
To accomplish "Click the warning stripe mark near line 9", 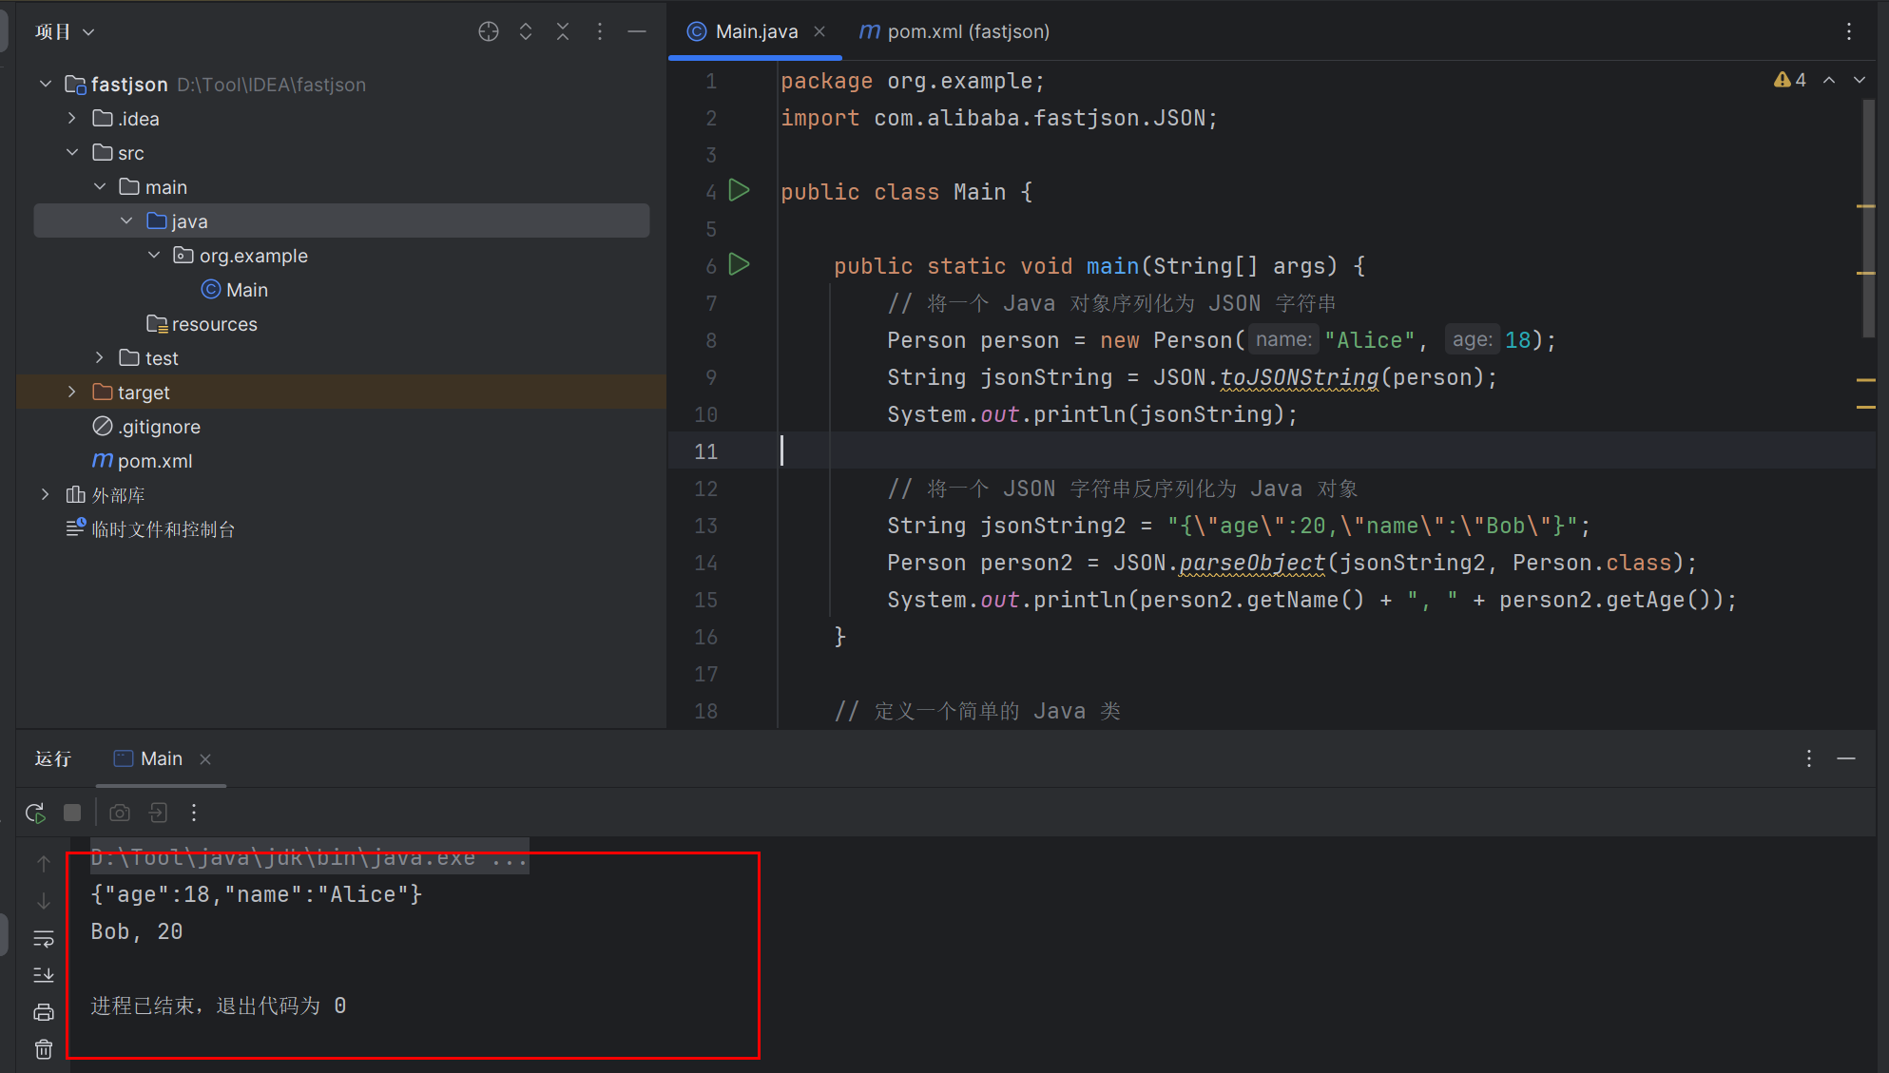I will (x=1866, y=380).
